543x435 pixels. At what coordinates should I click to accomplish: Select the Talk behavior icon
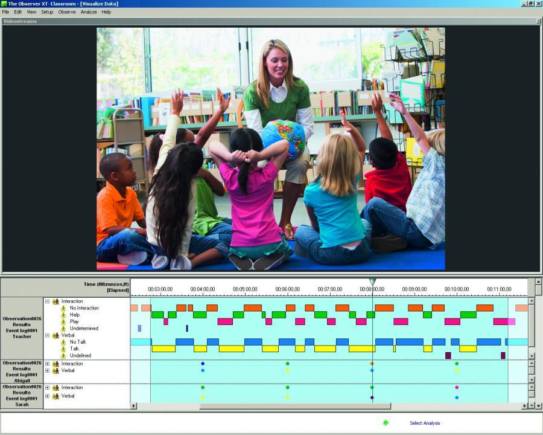point(63,349)
